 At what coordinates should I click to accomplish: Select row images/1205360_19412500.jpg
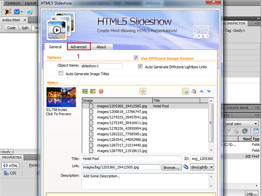tap(145, 106)
